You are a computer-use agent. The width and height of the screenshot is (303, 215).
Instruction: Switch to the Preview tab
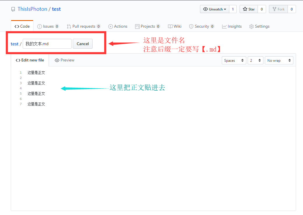pyautogui.click(x=65, y=60)
